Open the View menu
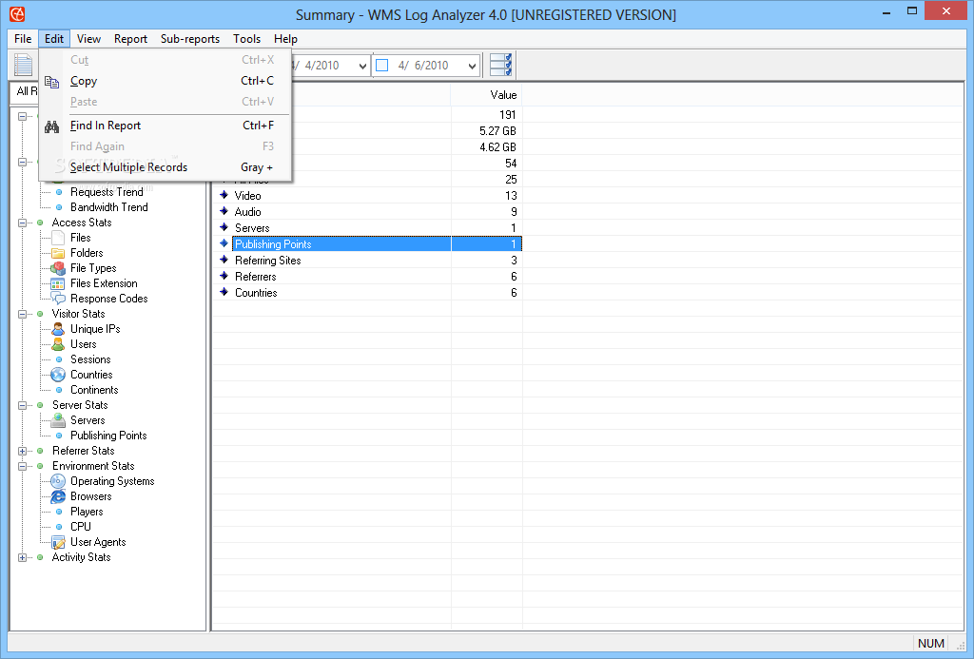Screen dimensions: 974x659 tap(88, 38)
